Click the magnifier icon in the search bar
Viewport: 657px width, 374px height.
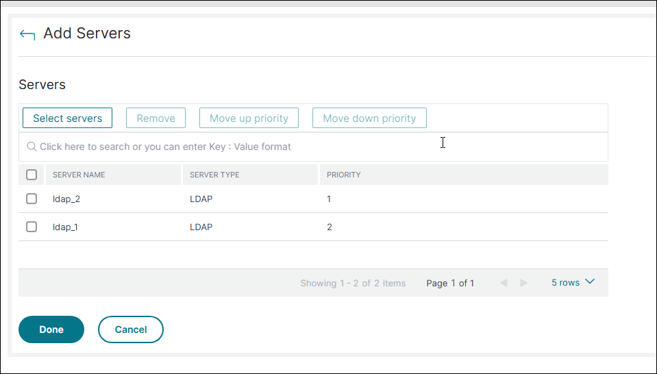32,147
